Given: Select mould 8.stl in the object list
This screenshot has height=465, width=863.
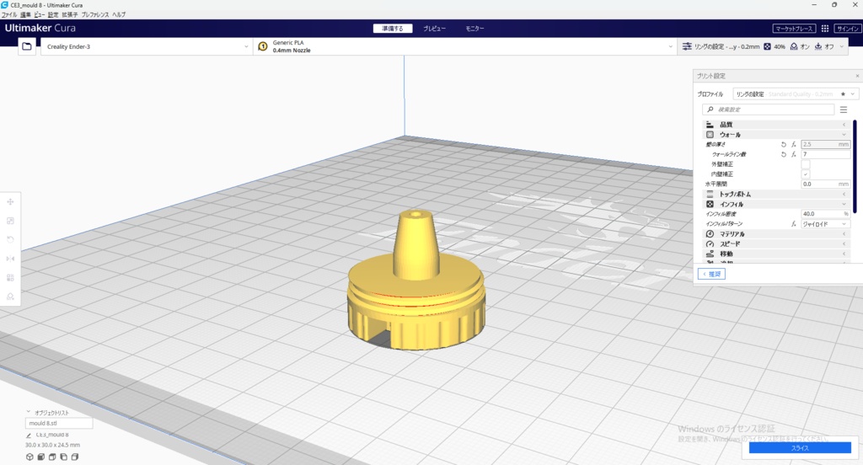Looking at the screenshot, I should click(59, 423).
